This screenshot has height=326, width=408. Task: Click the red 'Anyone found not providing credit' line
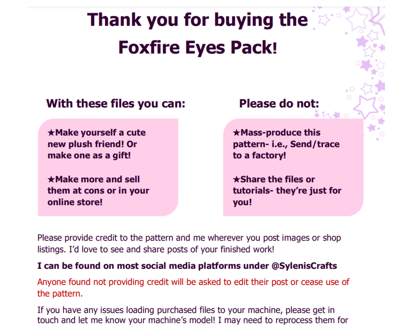tap(193, 282)
